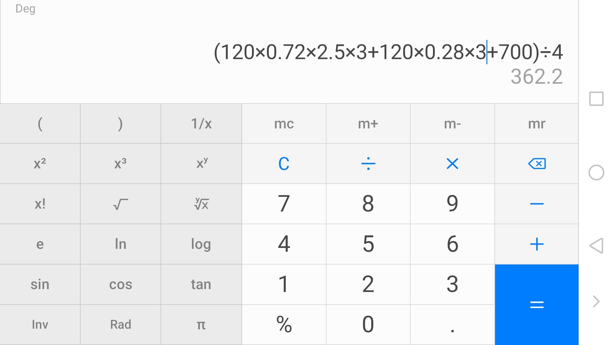Tap the Android back triangle button

click(x=596, y=246)
